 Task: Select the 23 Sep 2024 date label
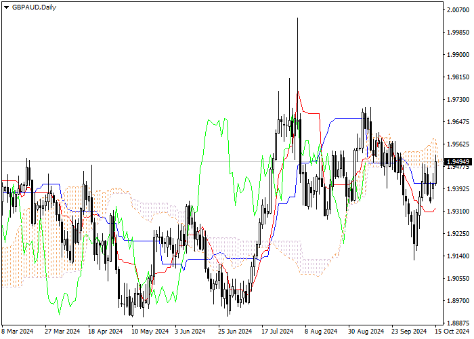point(409,332)
